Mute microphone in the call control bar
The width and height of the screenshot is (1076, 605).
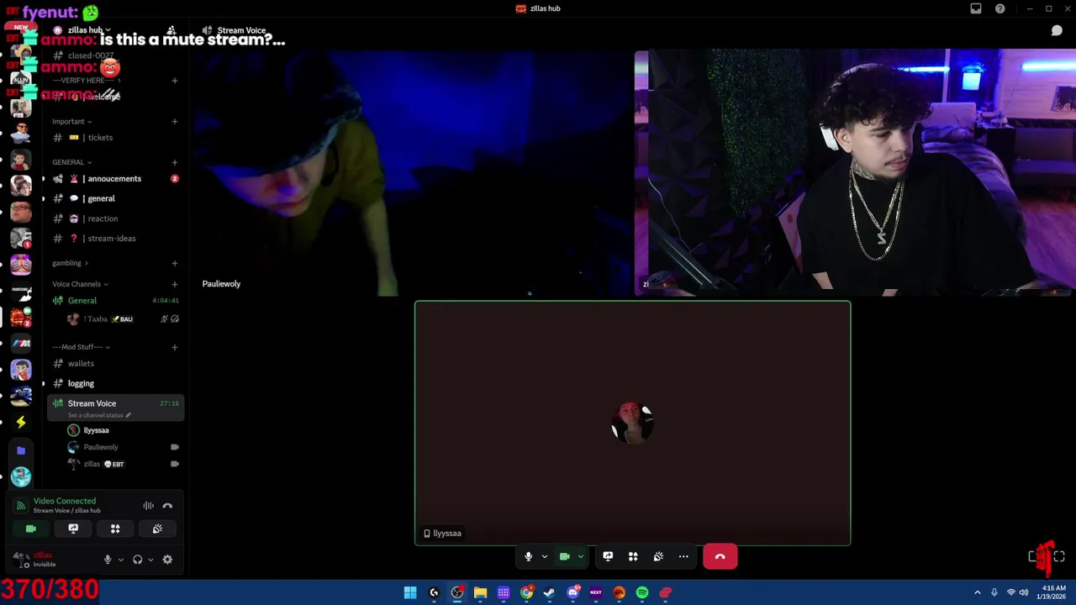[x=528, y=556]
